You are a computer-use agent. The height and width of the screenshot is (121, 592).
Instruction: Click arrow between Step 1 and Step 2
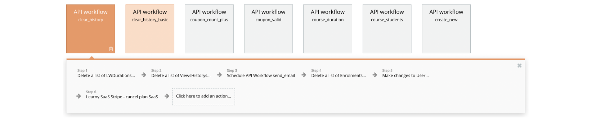click(144, 75)
